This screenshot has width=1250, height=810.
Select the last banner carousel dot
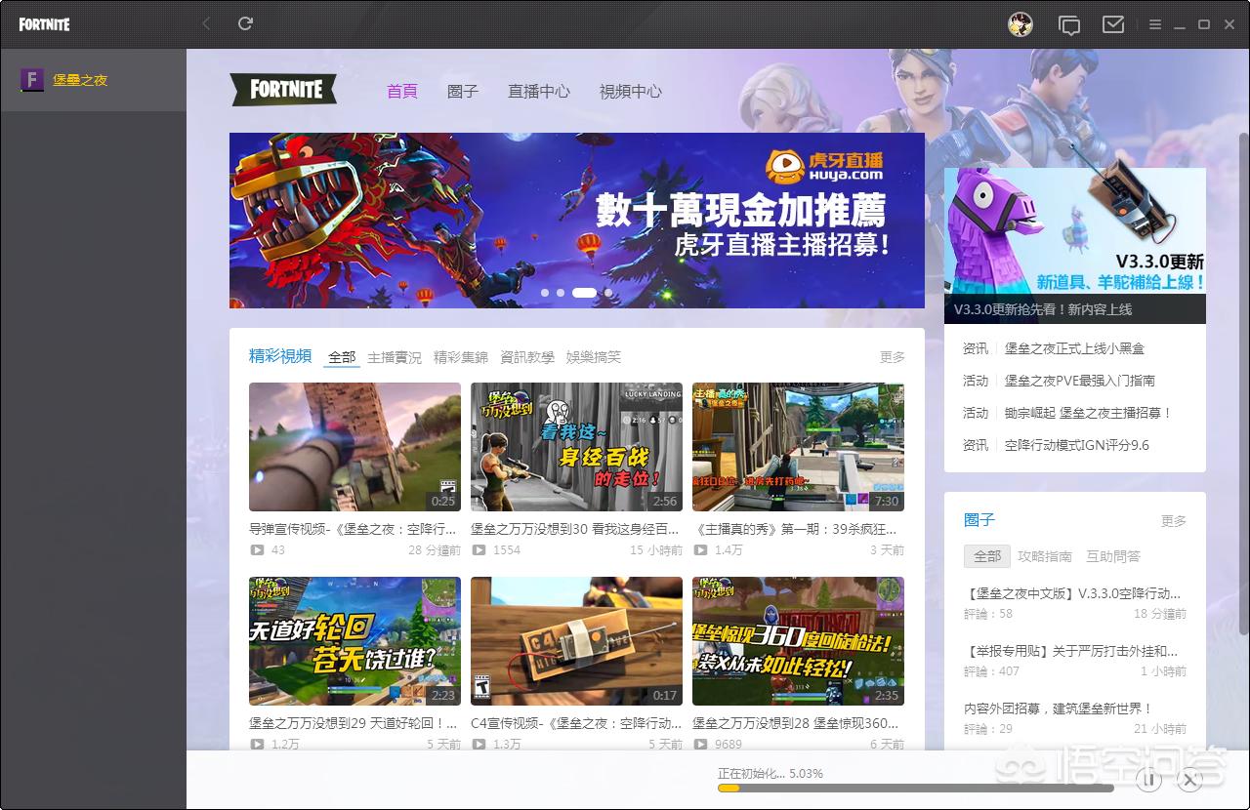[608, 292]
